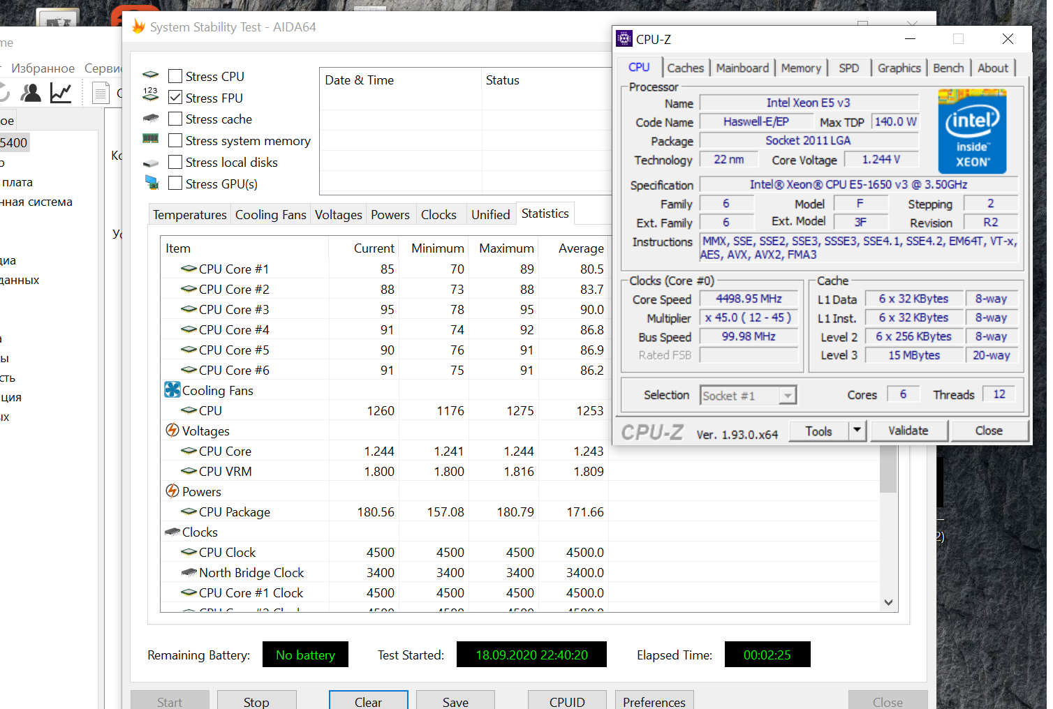Screen dimensions: 1053x709
Task: Click the icon left of Stress CPU
Action: pyautogui.click(x=151, y=75)
